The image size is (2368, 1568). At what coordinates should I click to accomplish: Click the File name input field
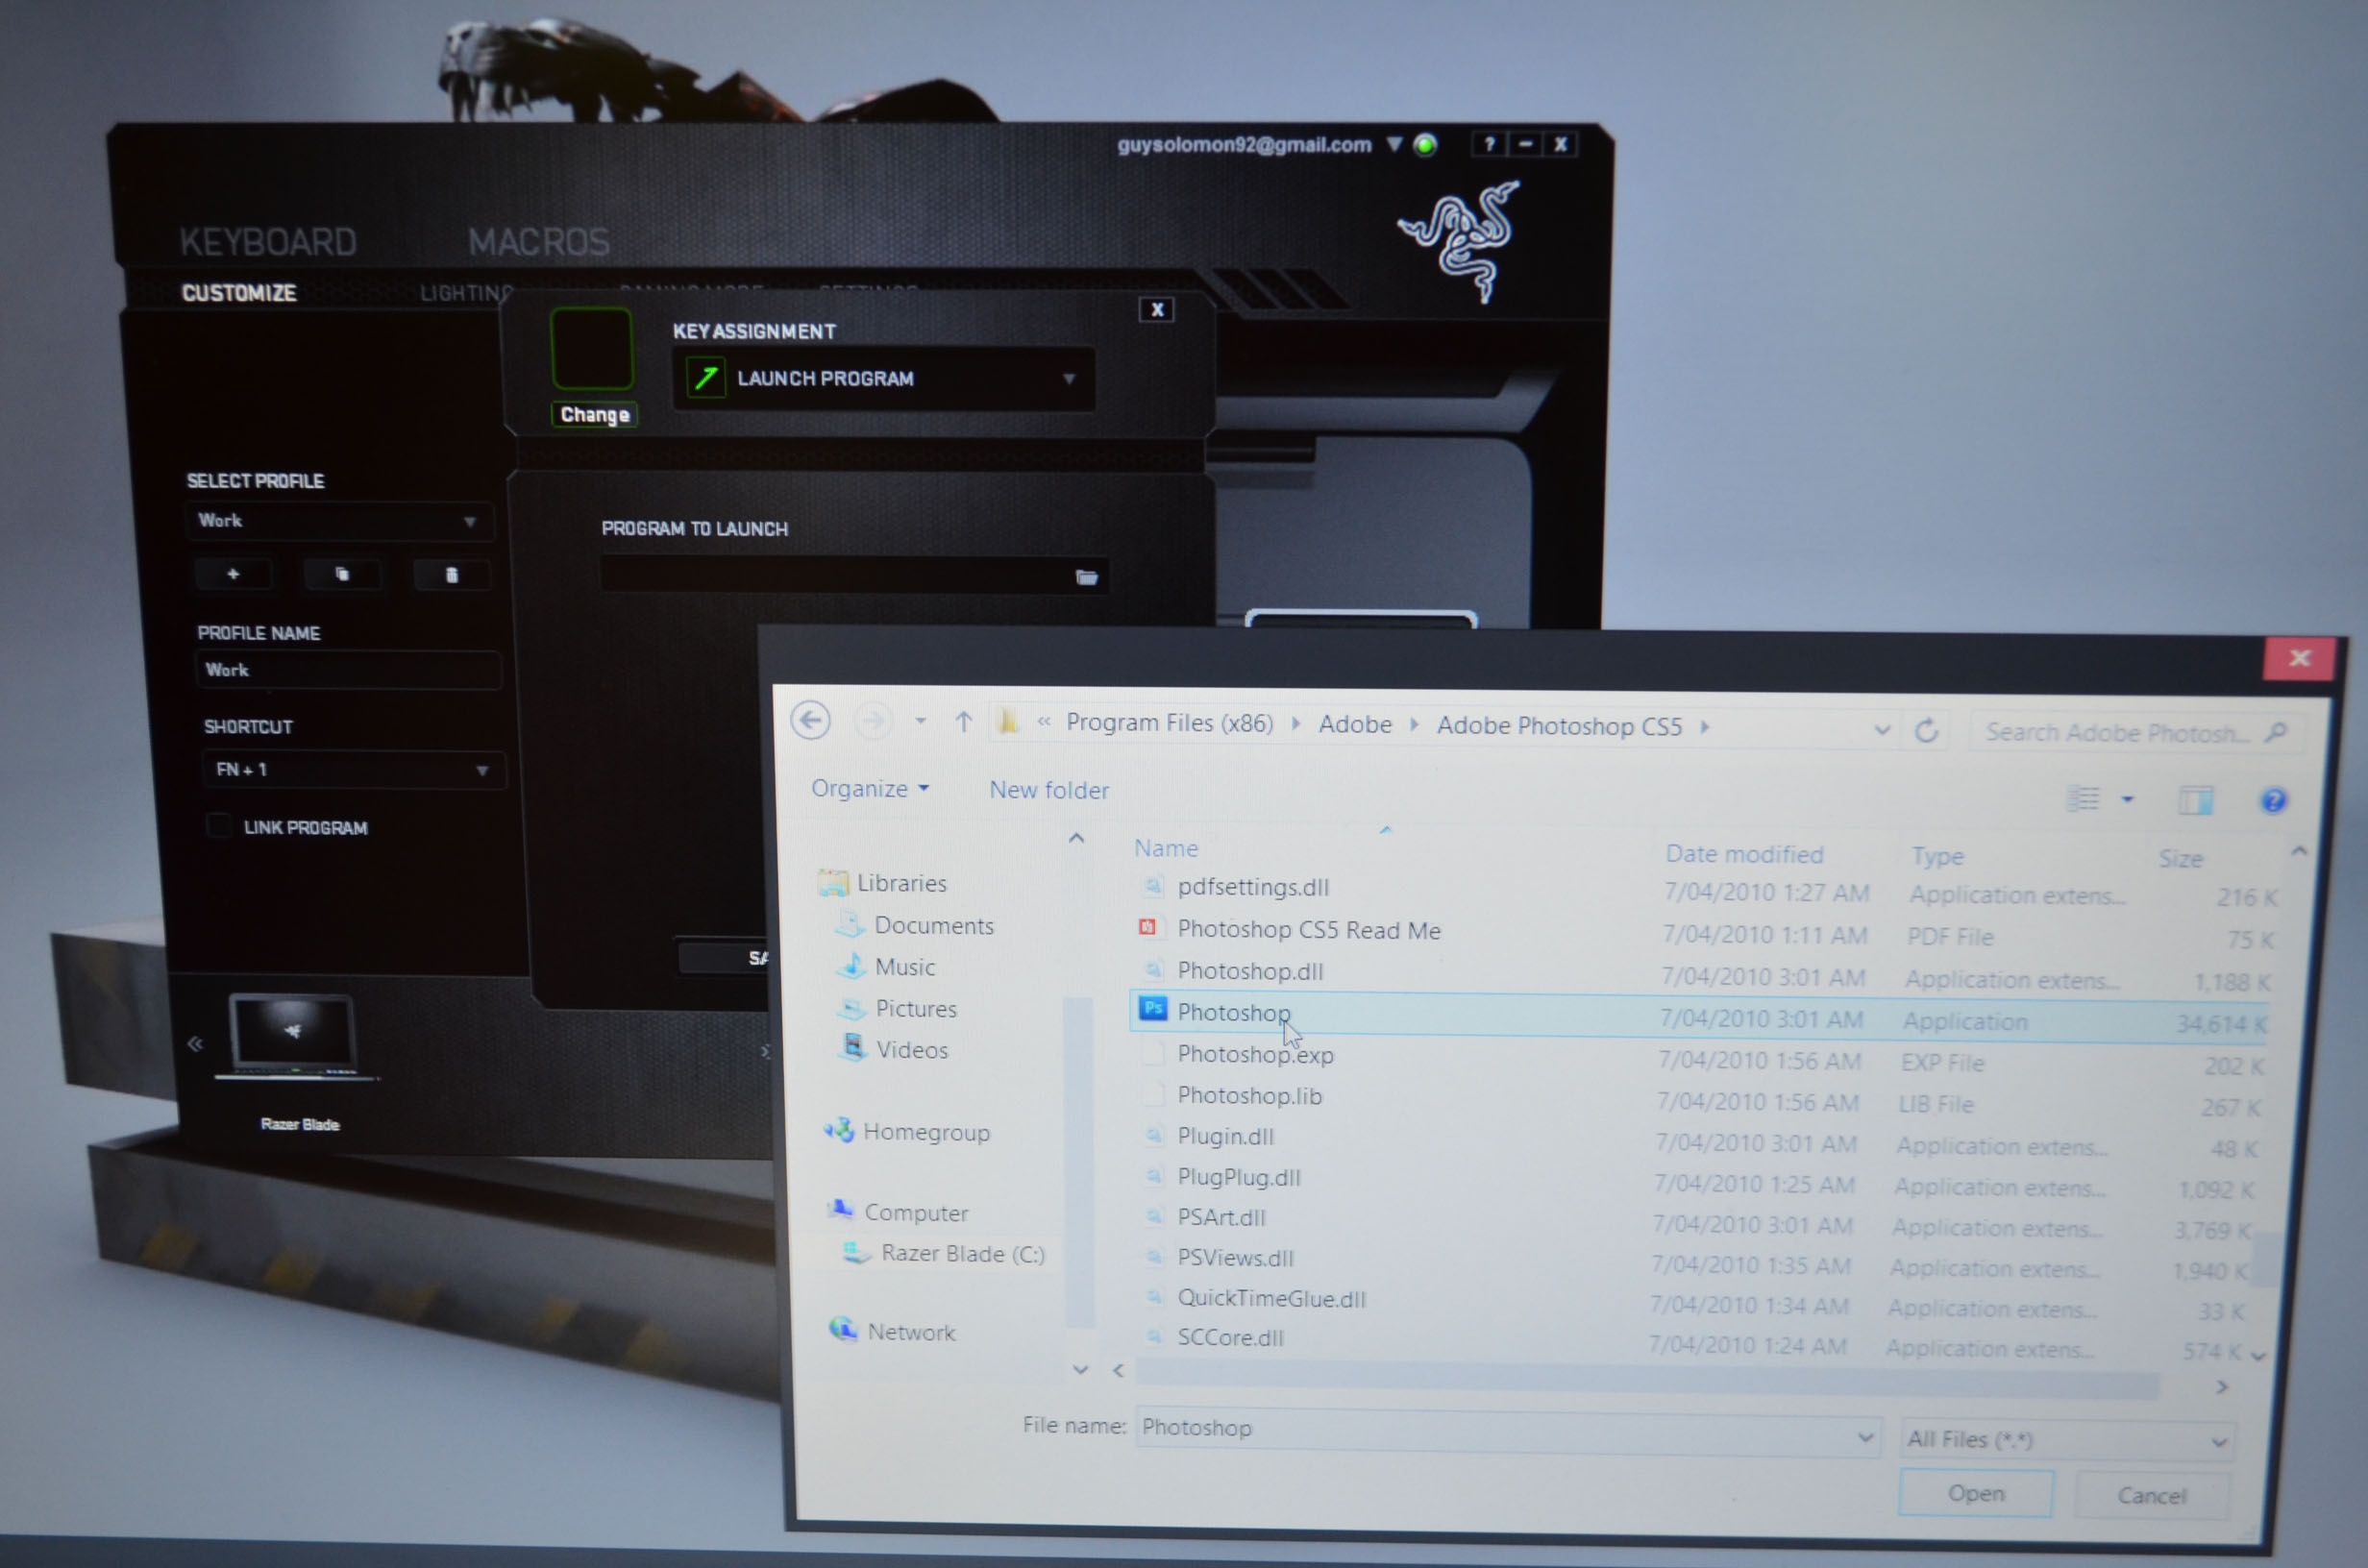pos(1506,1431)
